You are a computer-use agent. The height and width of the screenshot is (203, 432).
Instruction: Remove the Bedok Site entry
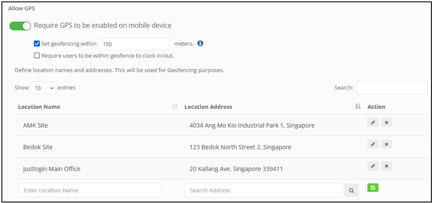click(x=386, y=144)
